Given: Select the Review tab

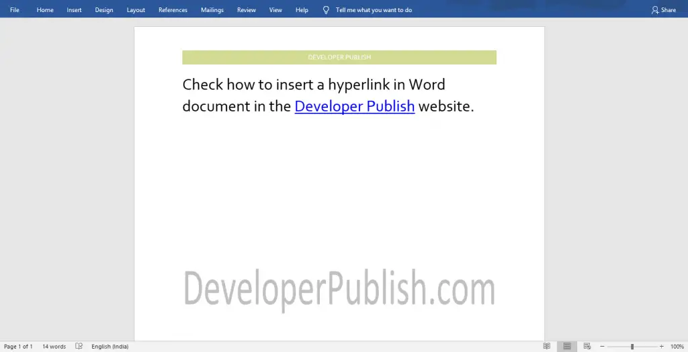Looking at the screenshot, I should tap(246, 9).
